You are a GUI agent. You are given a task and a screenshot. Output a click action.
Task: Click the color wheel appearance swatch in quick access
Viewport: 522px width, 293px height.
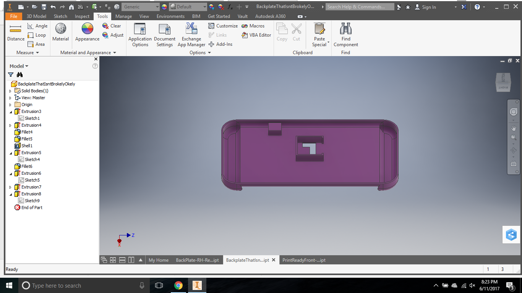[164, 7]
